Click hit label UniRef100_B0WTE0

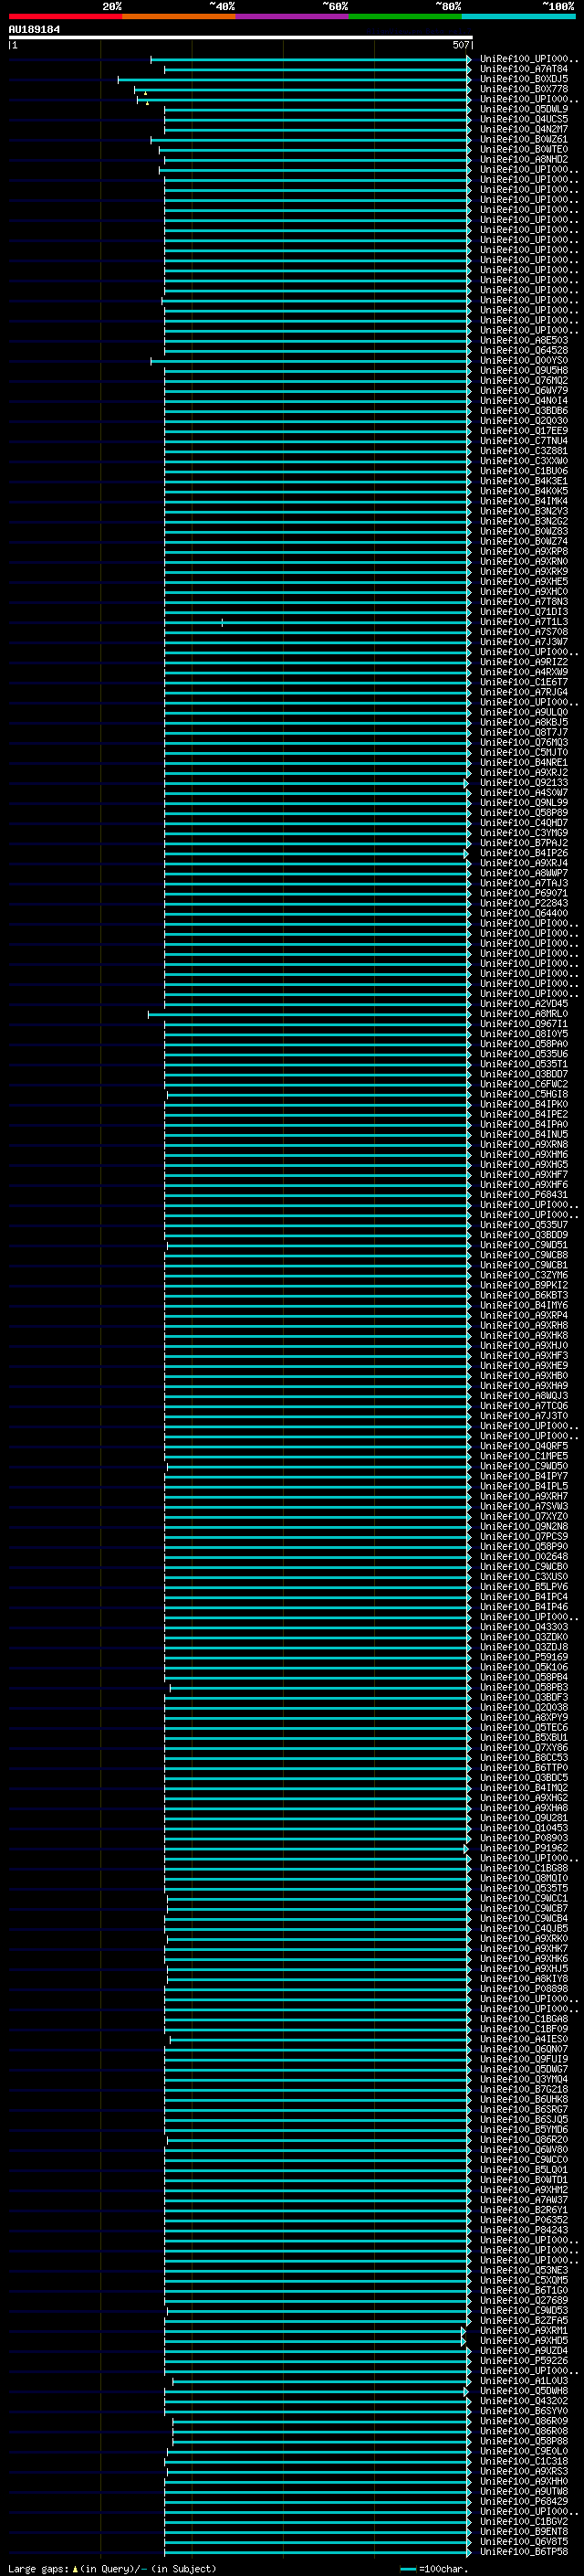coord(523,149)
